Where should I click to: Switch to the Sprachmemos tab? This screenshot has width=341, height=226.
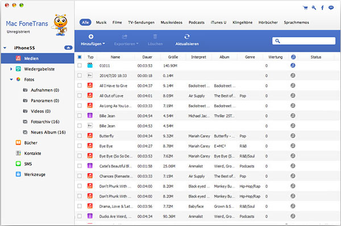click(x=297, y=22)
